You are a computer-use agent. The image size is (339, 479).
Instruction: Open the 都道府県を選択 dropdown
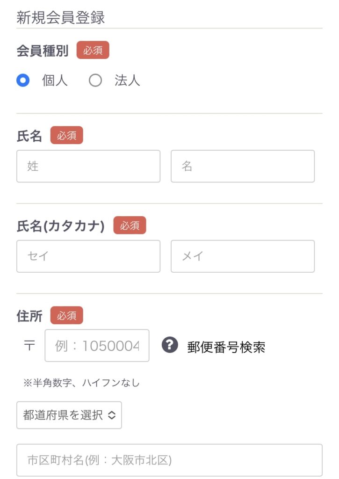coord(69,415)
